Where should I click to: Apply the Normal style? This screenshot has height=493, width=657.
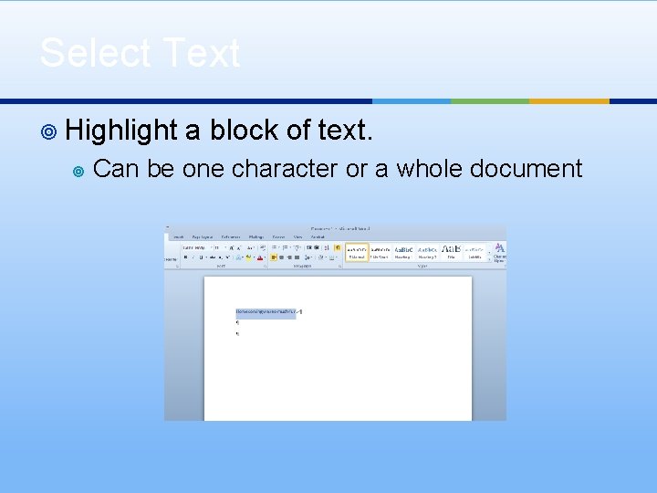(x=357, y=252)
